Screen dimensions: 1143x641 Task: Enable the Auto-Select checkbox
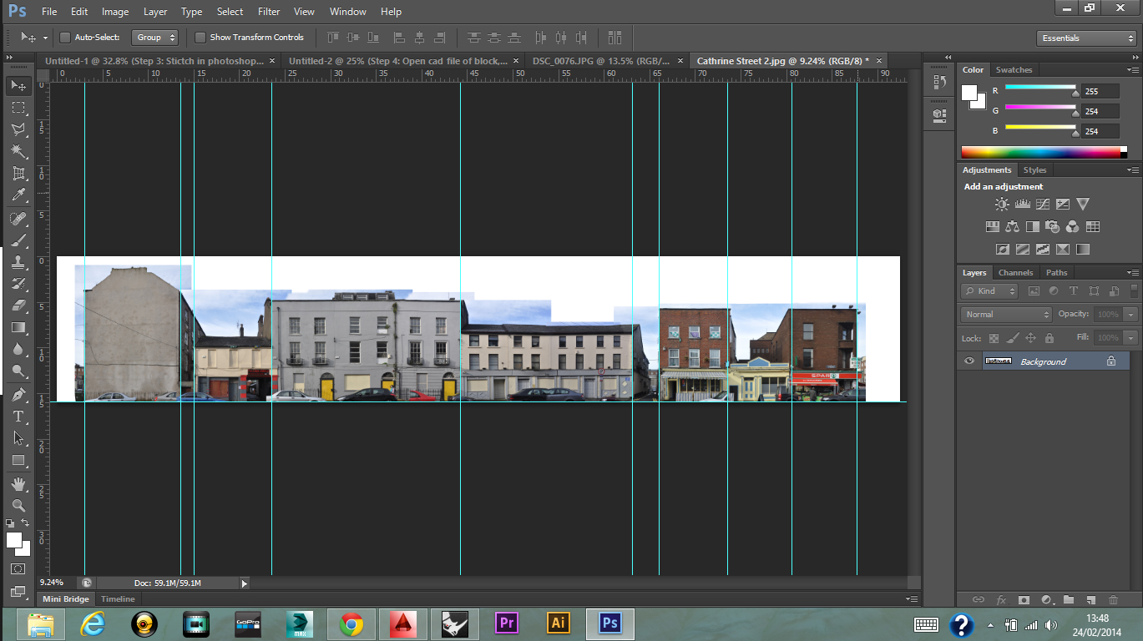pos(65,38)
